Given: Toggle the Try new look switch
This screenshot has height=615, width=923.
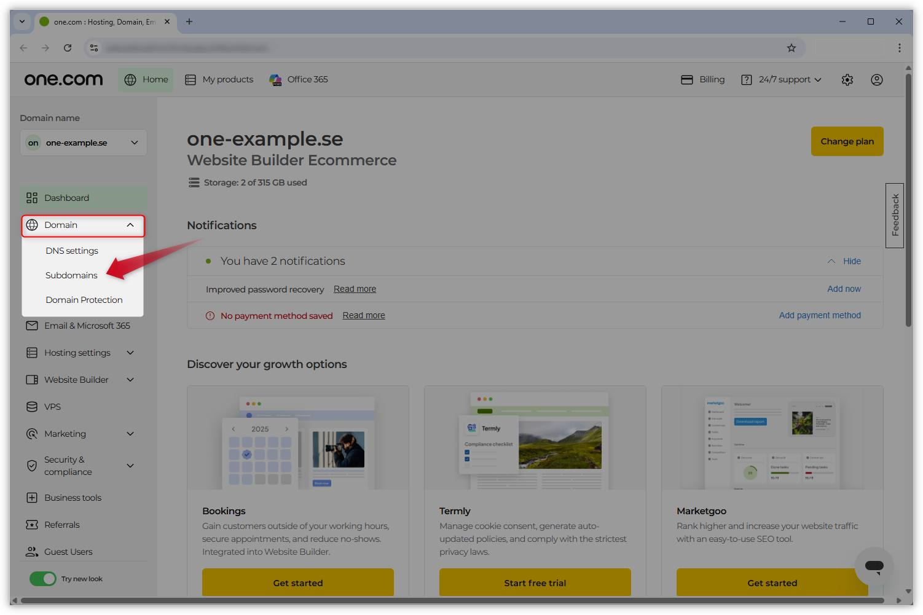Looking at the screenshot, I should pyautogui.click(x=43, y=579).
